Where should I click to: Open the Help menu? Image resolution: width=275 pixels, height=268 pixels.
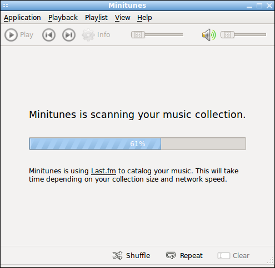pos(144,18)
